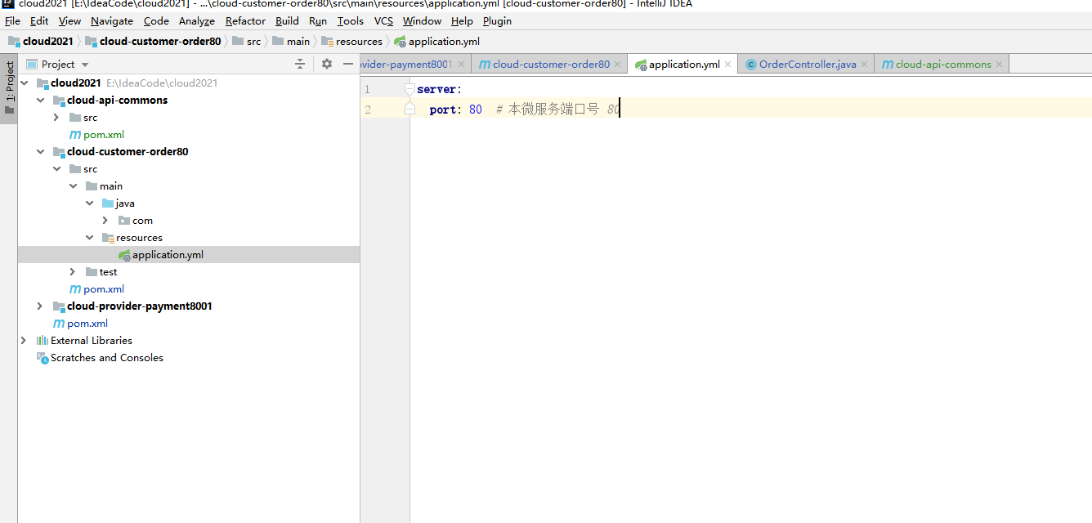Click src breadcrumb in navigation bar

[247, 41]
